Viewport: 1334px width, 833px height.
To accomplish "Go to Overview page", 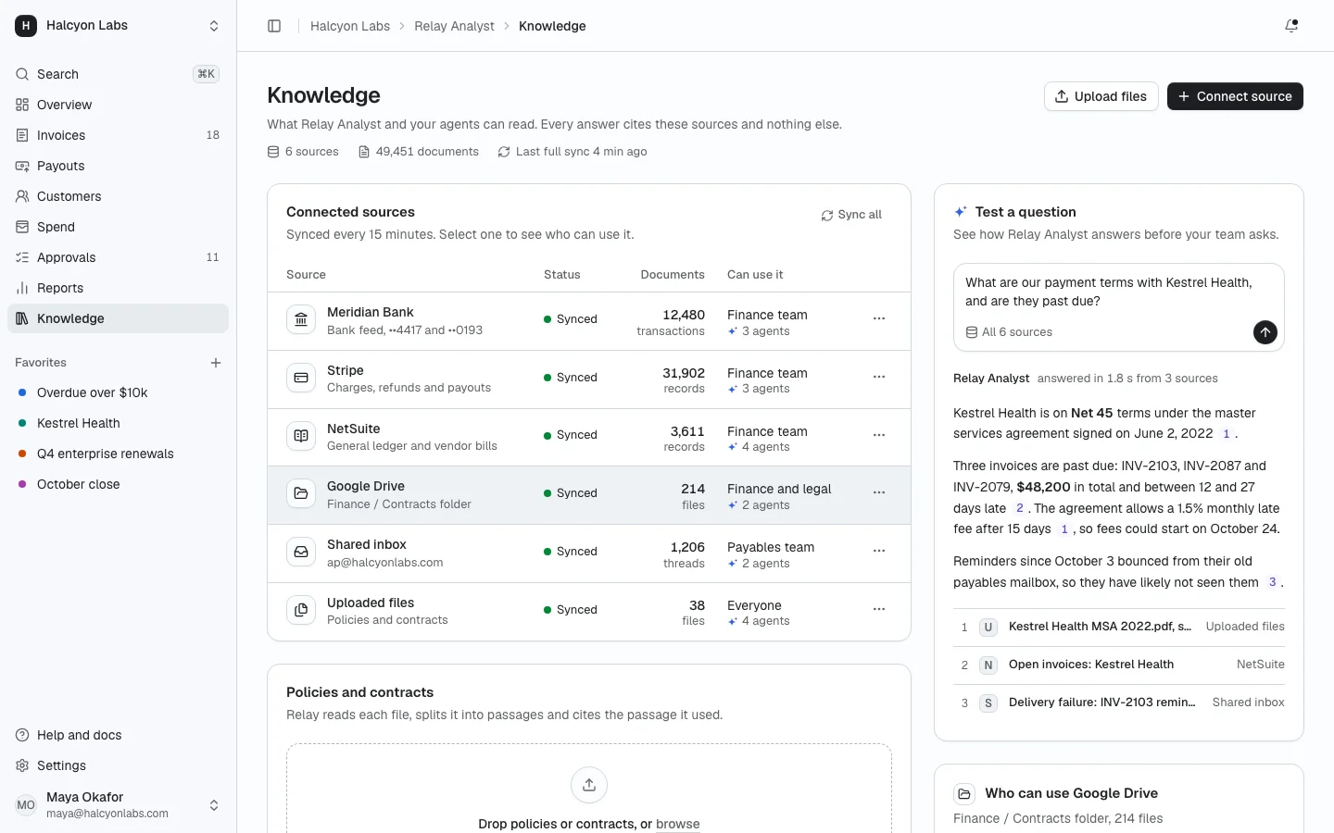I will (118, 105).
